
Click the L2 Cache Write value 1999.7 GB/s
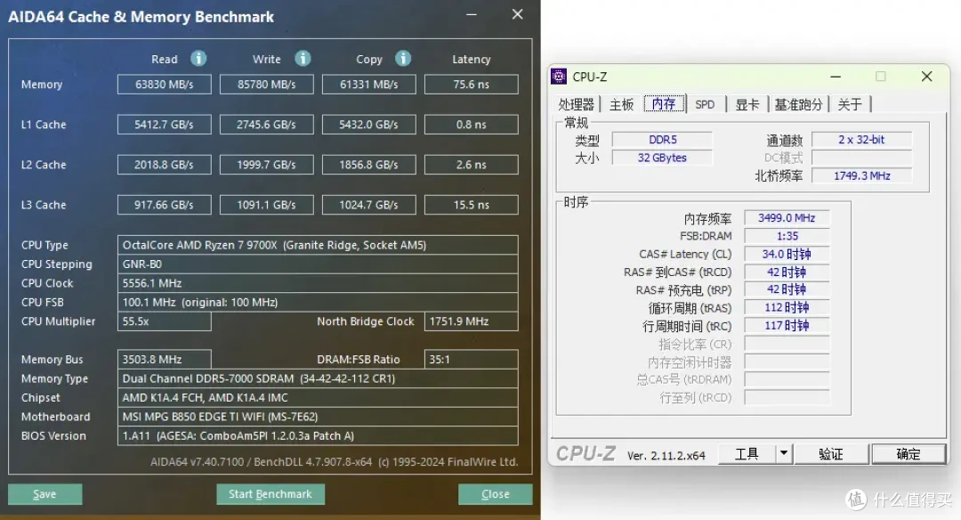[x=267, y=165]
